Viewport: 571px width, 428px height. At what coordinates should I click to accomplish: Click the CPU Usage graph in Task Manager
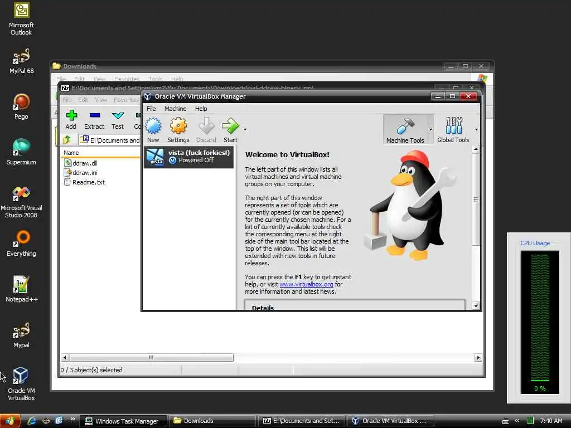click(x=540, y=322)
